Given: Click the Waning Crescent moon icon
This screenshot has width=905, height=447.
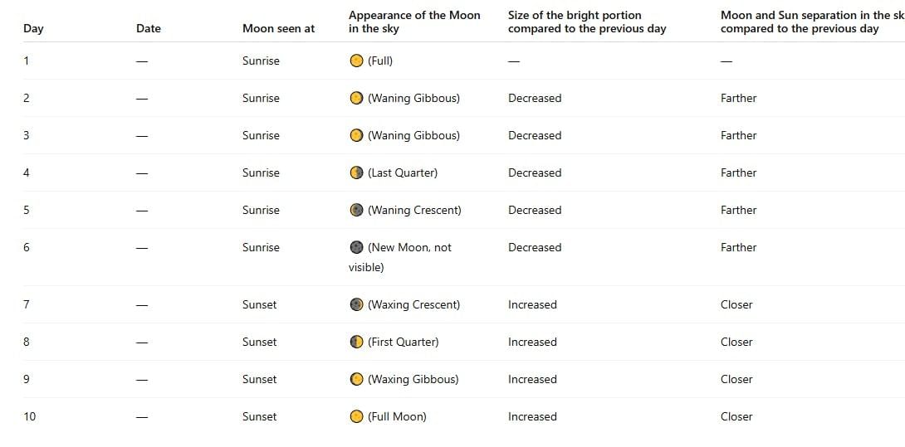Looking at the screenshot, I should [x=356, y=210].
